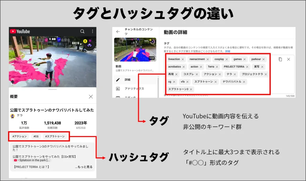Viewport: 306px width, 181px height.
Task: Remove the liveaction tag
Action: 183,59
